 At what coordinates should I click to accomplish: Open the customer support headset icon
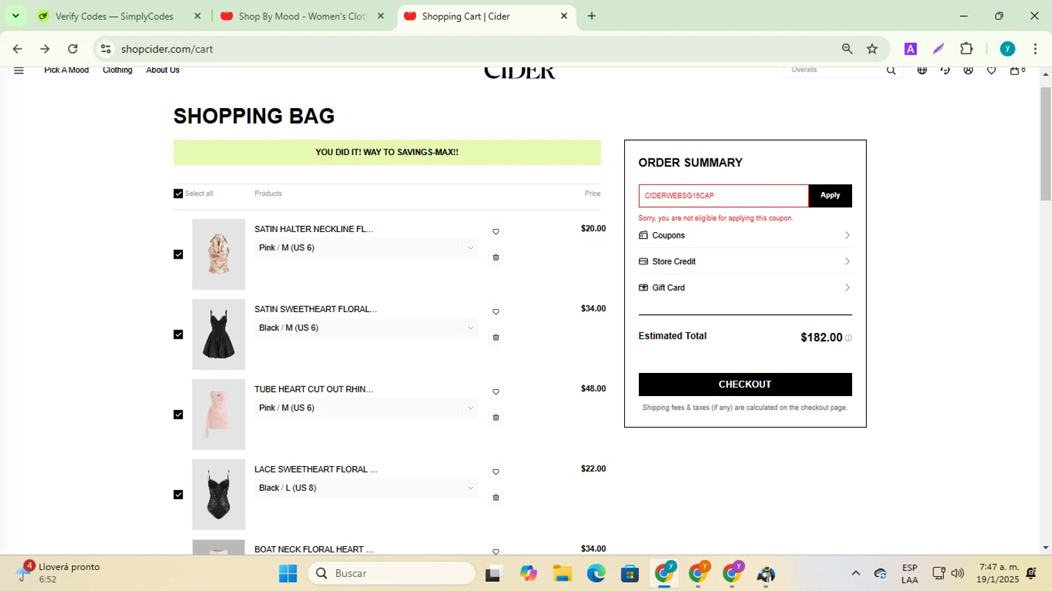[x=945, y=70]
